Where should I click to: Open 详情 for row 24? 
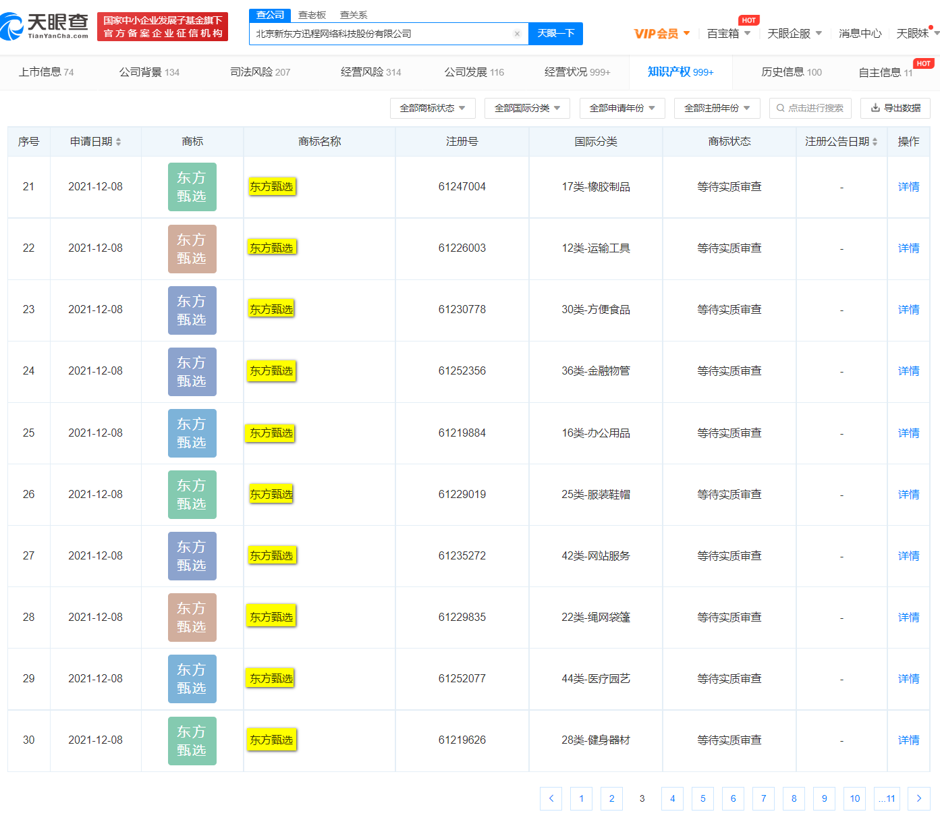pyautogui.click(x=908, y=371)
